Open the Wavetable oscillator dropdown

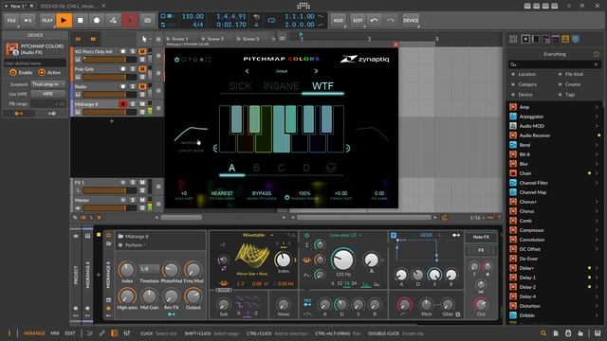point(257,235)
